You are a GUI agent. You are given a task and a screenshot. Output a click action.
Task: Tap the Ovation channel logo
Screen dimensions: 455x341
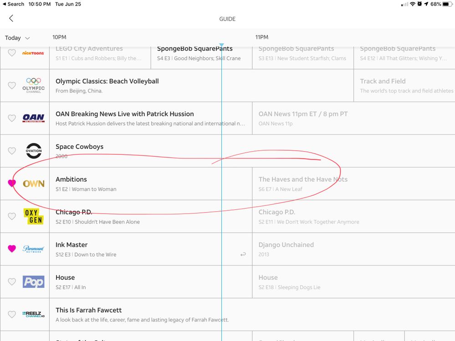(34, 151)
